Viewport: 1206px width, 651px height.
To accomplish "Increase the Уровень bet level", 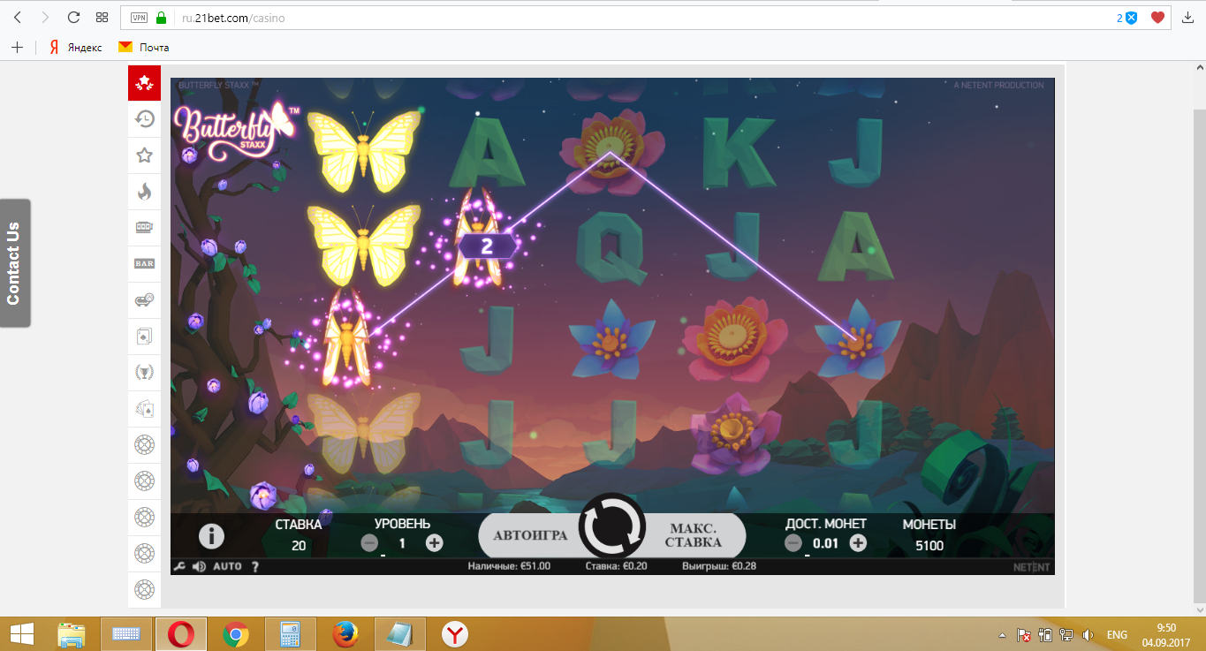I will coord(434,543).
